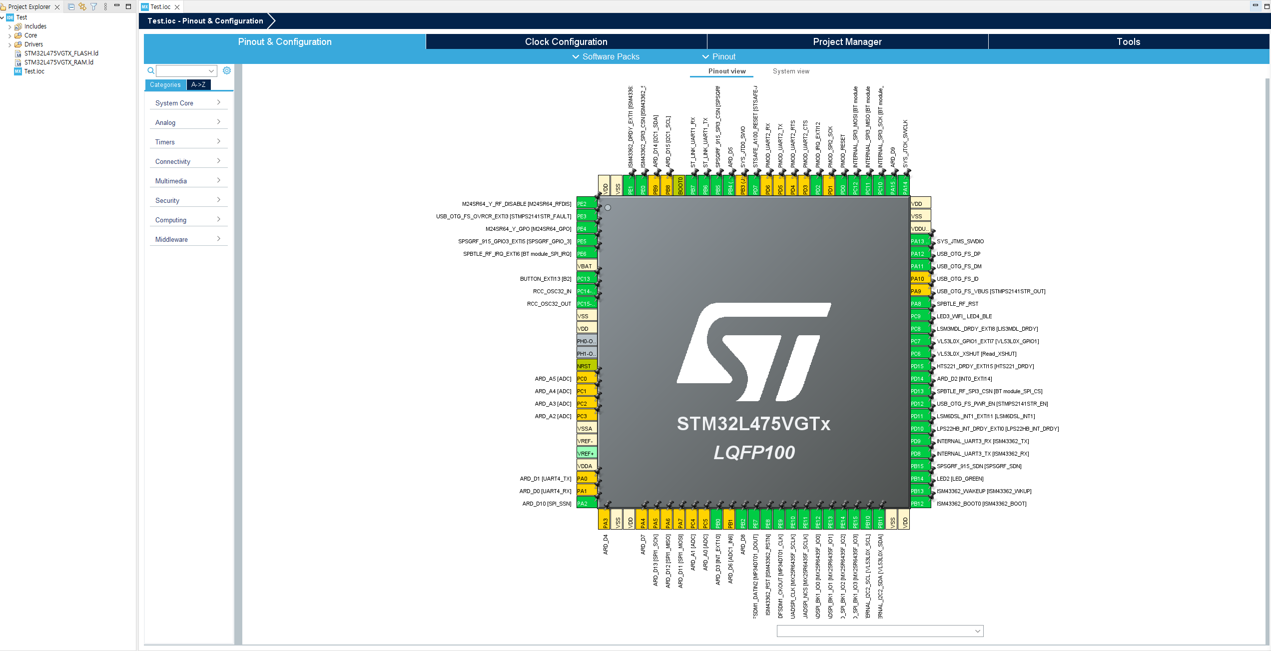Open the Tools tab
Viewport: 1271px width, 651px height.
tap(1129, 41)
